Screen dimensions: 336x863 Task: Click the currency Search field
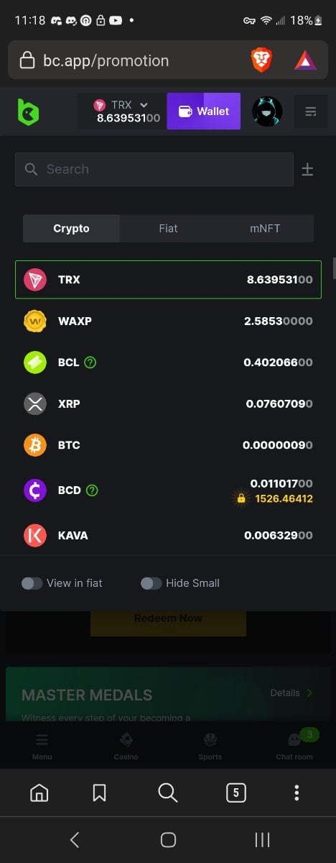154,169
